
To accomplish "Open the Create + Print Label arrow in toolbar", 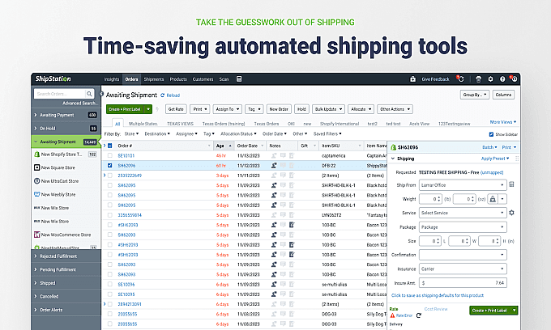I will point(148,109).
